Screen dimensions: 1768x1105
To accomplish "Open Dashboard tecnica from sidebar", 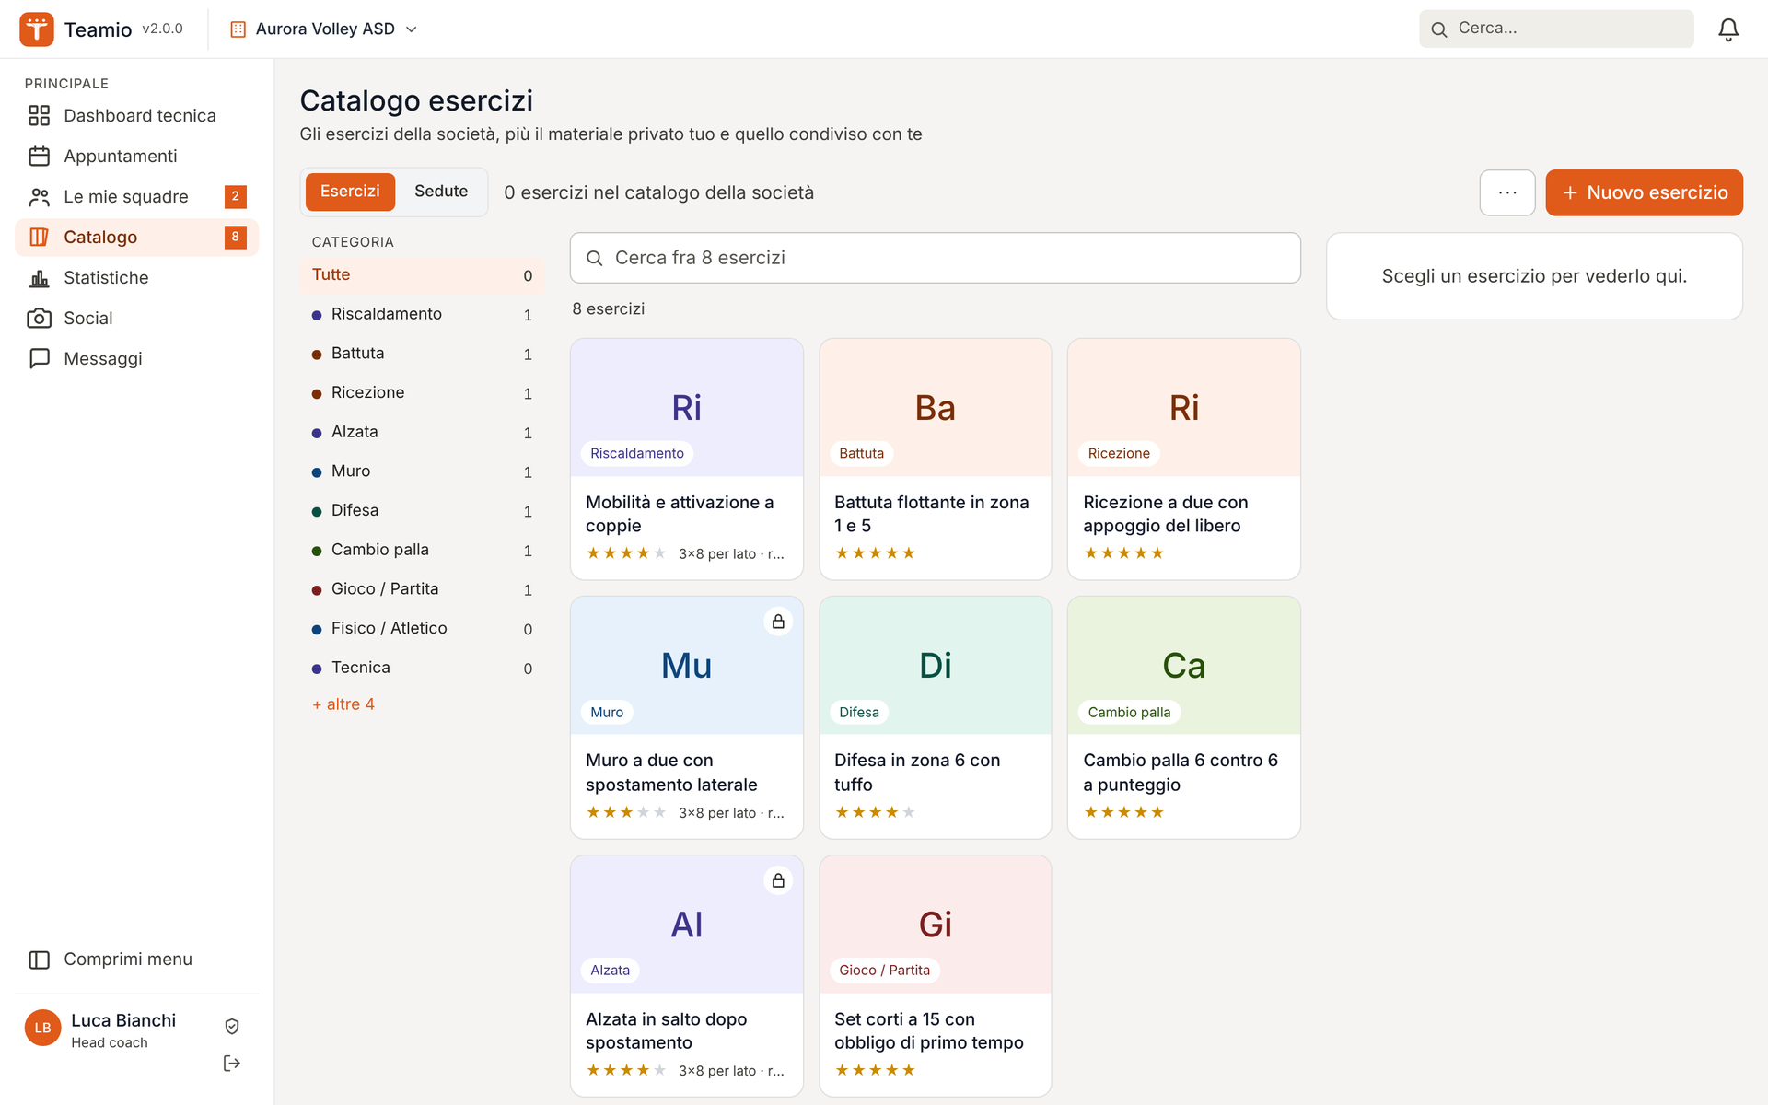I will click(x=137, y=115).
